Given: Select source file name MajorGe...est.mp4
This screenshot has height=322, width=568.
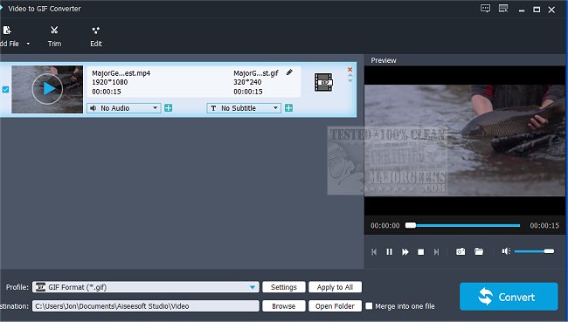Looking at the screenshot, I should click(121, 73).
